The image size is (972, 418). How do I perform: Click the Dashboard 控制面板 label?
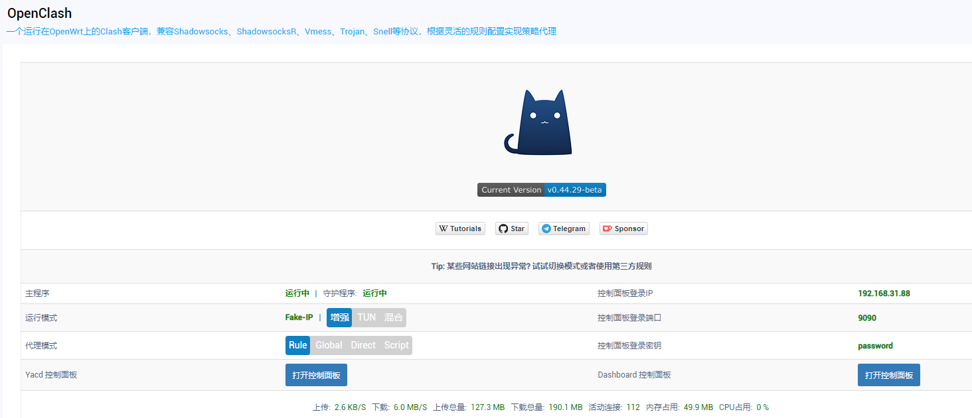coord(634,375)
